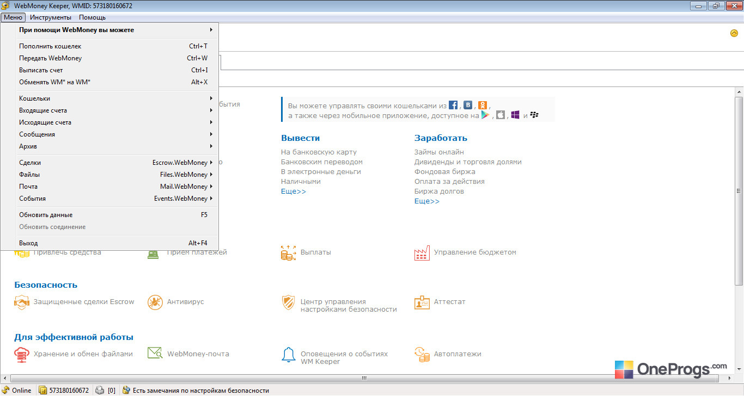Open the Facebook wallet management icon
The height and width of the screenshot is (396, 744).
453,105
